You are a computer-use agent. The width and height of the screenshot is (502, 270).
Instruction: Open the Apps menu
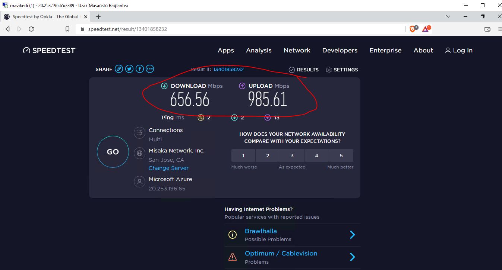tap(226, 50)
